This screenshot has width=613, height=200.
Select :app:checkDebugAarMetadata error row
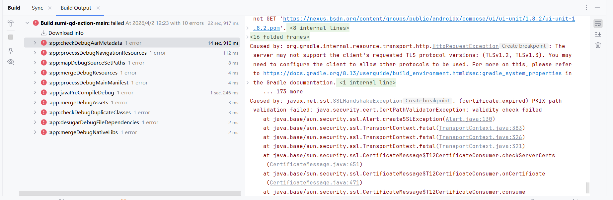[132, 43]
